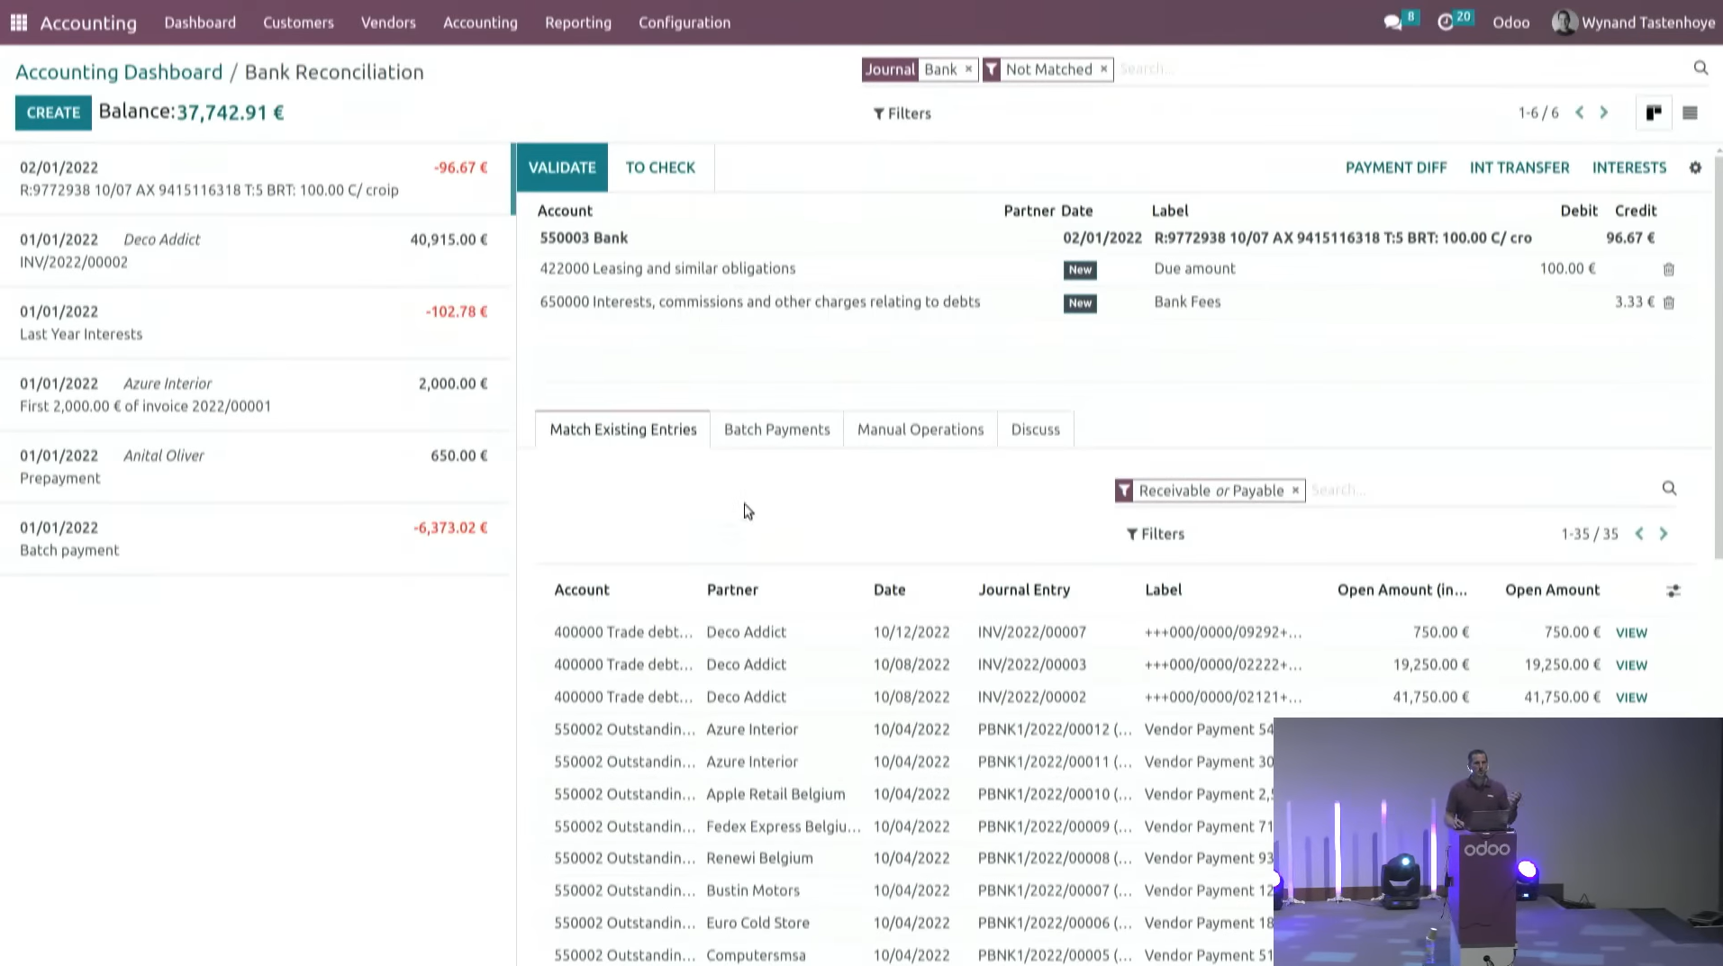Select the Last Year Interests statement line
The width and height of the screenshot is (1723, 966).
(256, 323)
